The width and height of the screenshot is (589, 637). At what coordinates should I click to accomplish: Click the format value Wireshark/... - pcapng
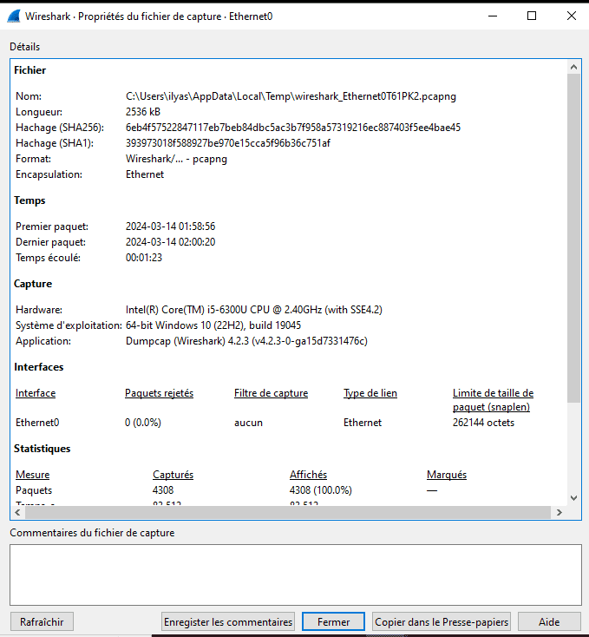pyautogui.click(x=176, y=159)
